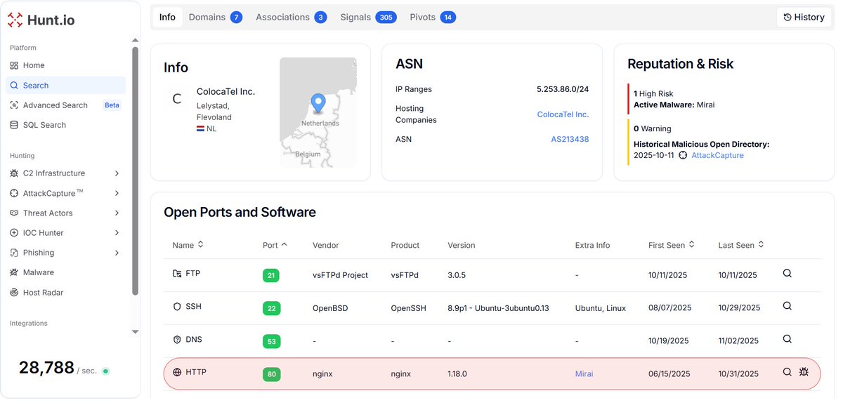843x405 pixels.
Task: Click the sidebar scrollbar
Action: (x=134, y=182)
